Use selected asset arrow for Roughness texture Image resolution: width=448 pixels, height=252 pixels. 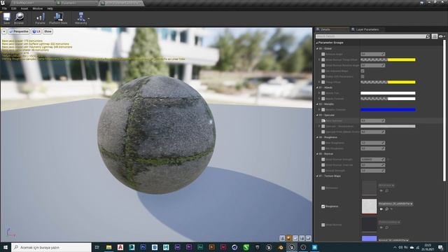tap(381, 209)
